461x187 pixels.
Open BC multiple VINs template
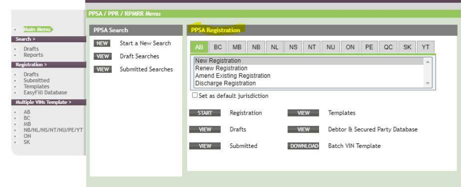click(27, 118)
